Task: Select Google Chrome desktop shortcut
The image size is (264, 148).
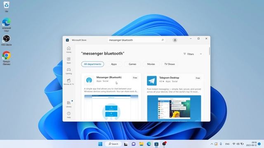Action: (x=7, y=58)
